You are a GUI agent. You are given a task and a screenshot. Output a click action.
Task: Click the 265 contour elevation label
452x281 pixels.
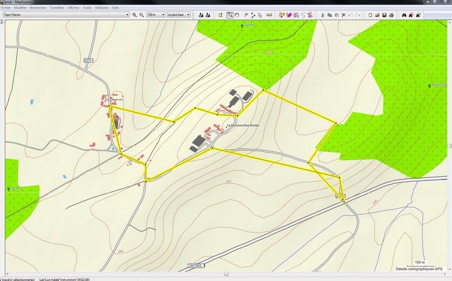[x=120, y=251]
